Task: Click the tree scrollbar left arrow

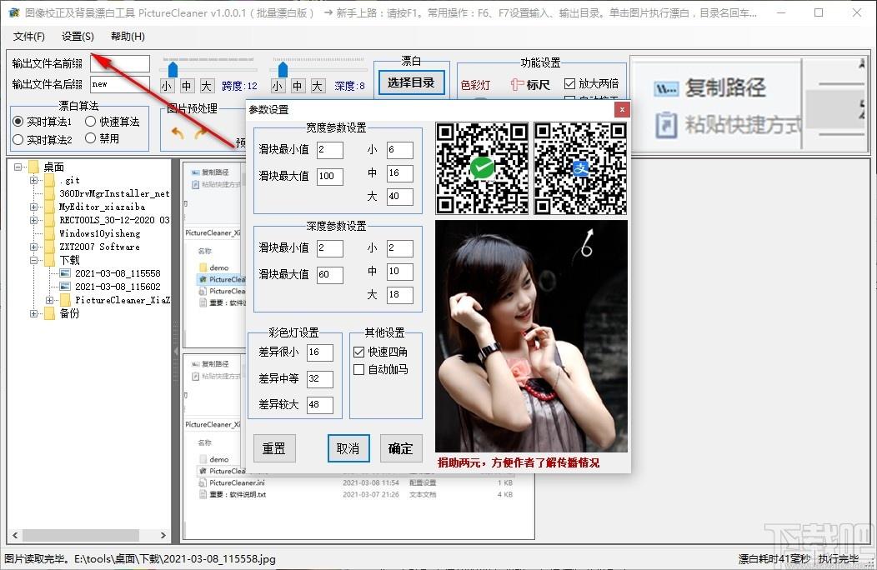Action: (x=15, y=535)
